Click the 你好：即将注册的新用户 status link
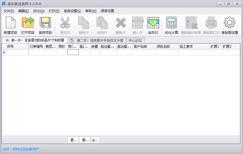The image size is (243, 154). click(x=21, y=149)
